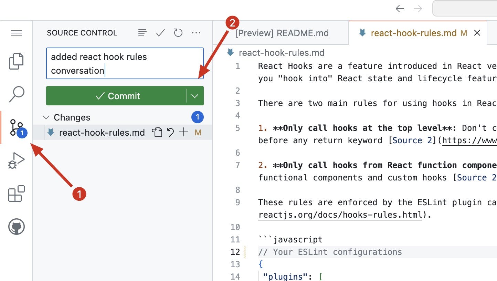Open the Run and Debug view
Screen dimensions: 497x281
(x=17, y=161)
